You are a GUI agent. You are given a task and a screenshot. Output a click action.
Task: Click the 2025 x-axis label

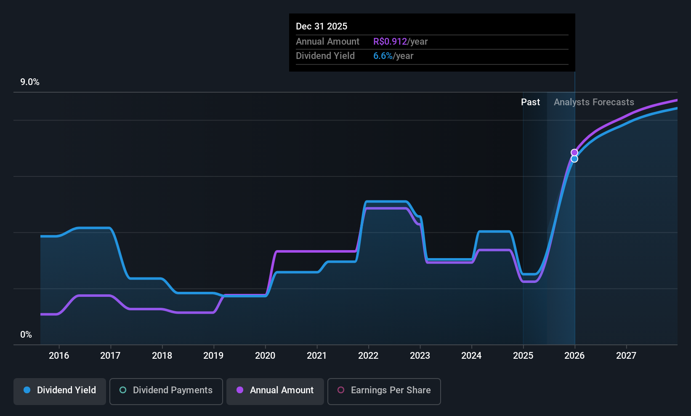pos(523,355)
